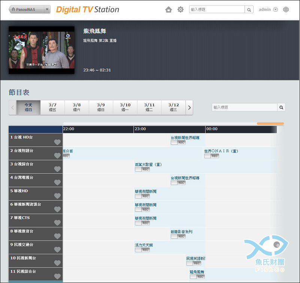The image size is (300, 283).
Task: Click the schedule title search field
Action: click(x=245, y=107)
